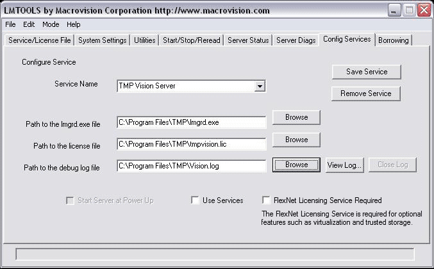Image resolution: width=434 pixels, height=269 pixels.
Task: Select the Server Status tab
Action: [248, 40]
